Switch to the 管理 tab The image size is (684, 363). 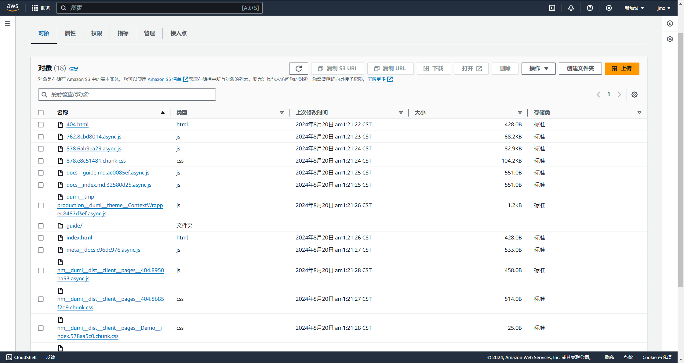click(x=149, y=33)
